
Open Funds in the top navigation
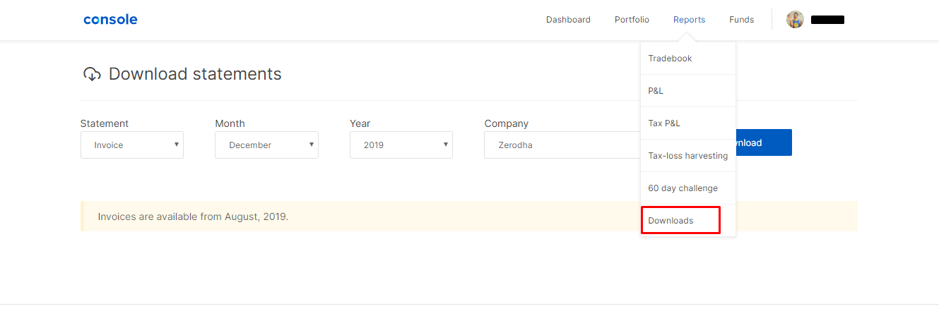pos(741,20)
